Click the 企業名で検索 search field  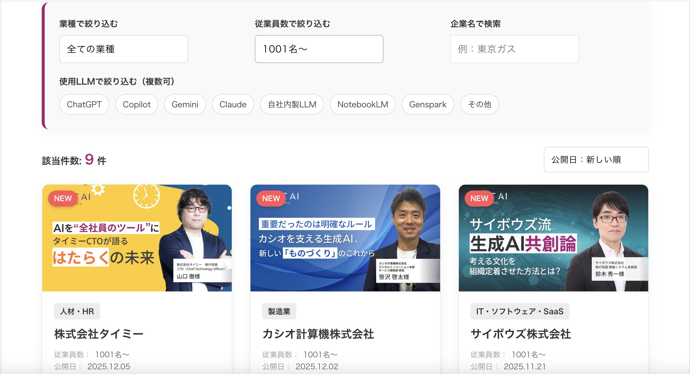point(514,49)
